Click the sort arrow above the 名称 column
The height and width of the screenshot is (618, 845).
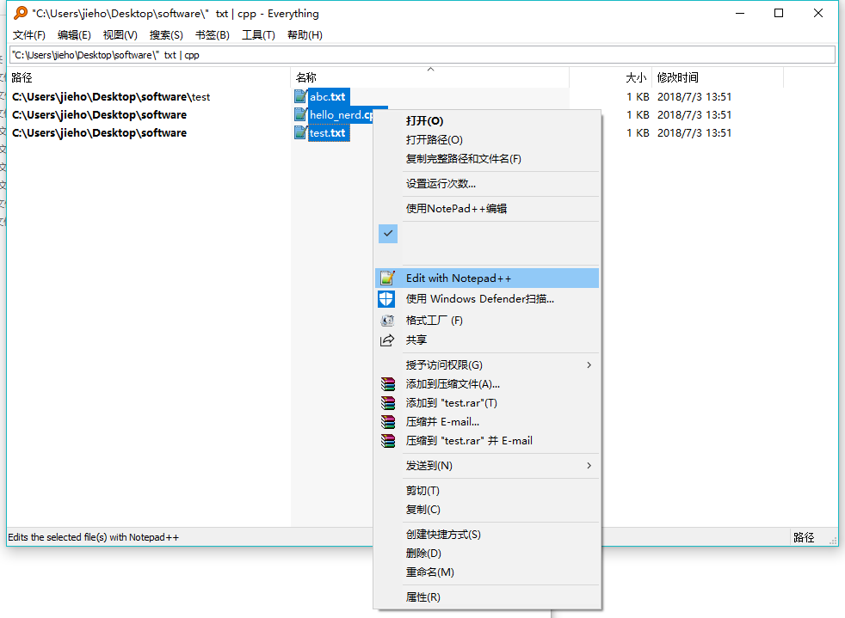(x=430, y=69)
